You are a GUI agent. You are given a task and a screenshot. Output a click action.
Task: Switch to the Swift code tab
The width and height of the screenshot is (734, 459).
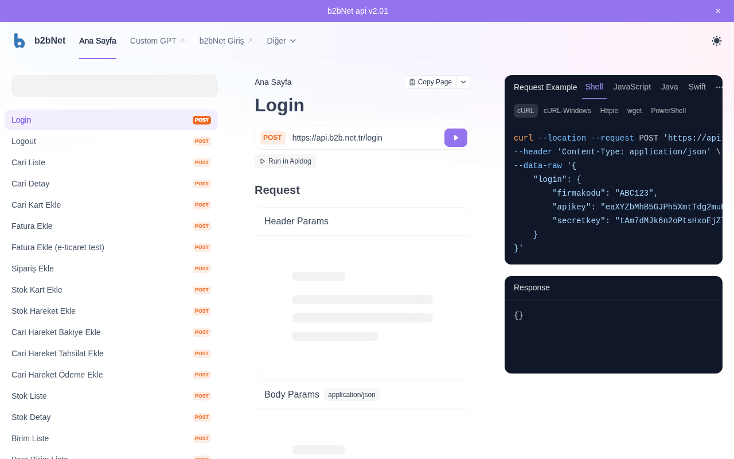tap(697, 87)
